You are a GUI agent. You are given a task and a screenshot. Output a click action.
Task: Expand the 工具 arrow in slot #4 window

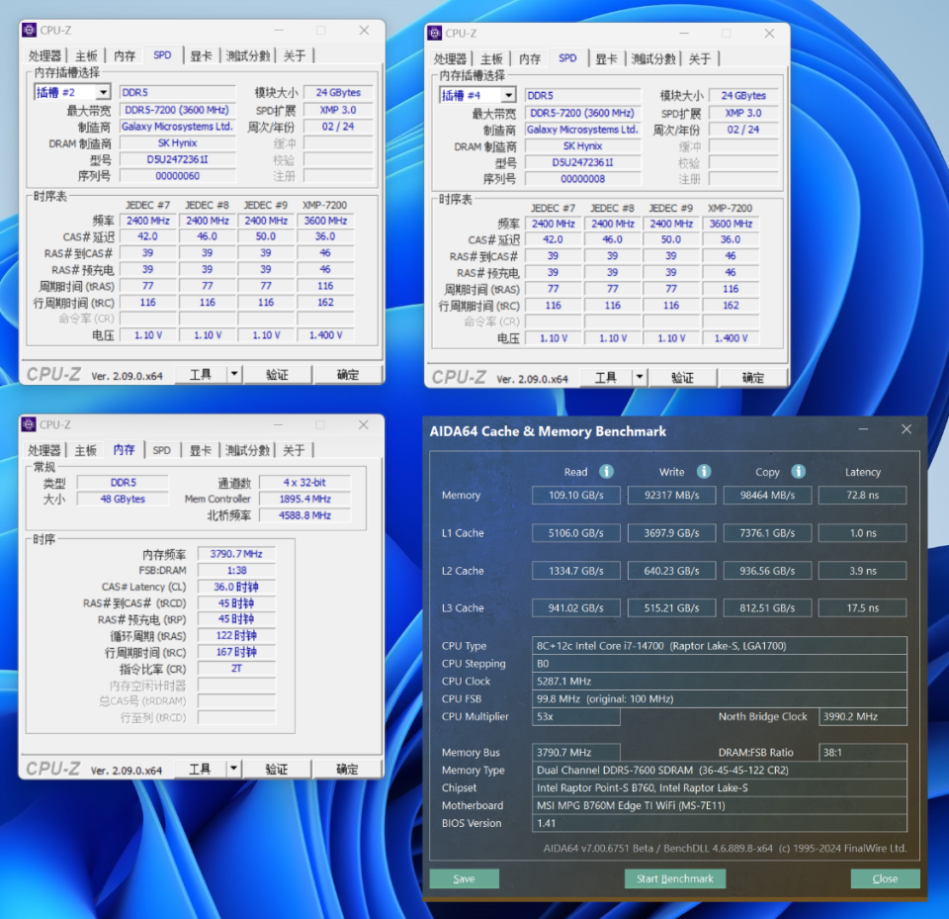tap(640, 378)
